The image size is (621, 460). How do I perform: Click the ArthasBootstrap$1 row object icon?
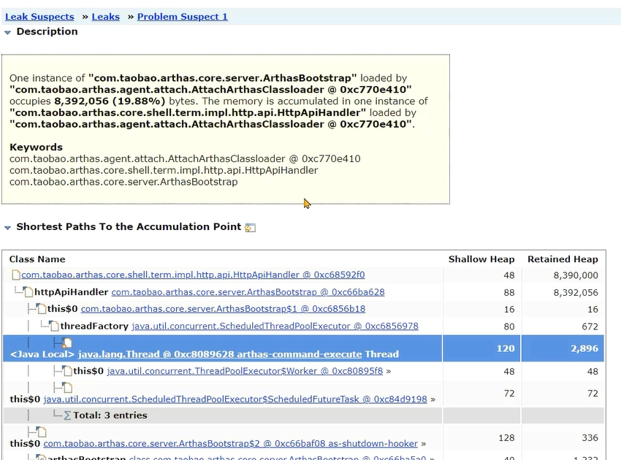click(41, 309)
